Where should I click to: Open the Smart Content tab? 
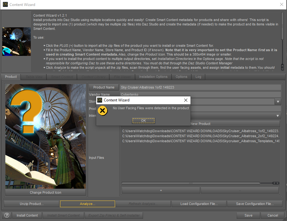click(62, 77)
